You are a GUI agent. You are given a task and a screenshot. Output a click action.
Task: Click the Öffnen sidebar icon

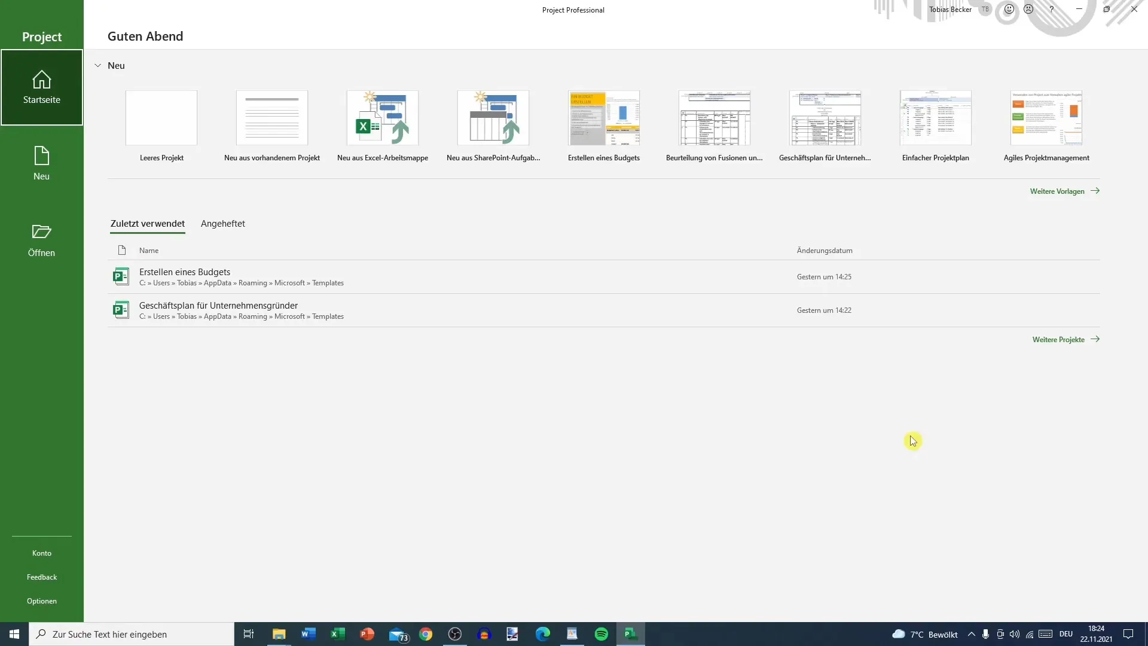42,239
